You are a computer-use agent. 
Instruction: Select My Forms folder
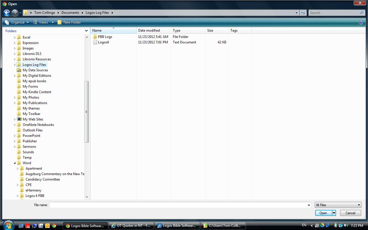pyautogui.click(x=30, y=87)
